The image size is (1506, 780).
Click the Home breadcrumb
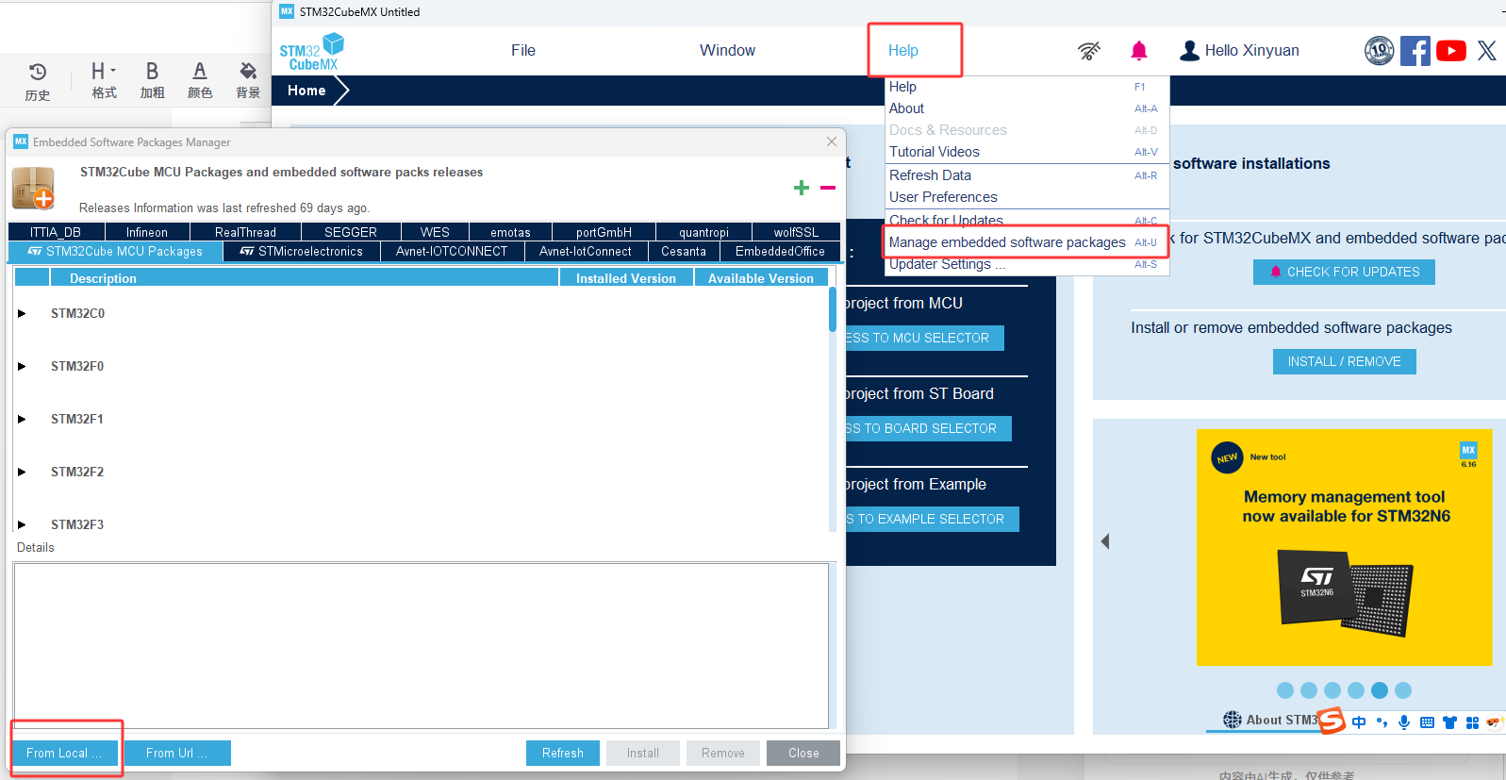[306, 91]
